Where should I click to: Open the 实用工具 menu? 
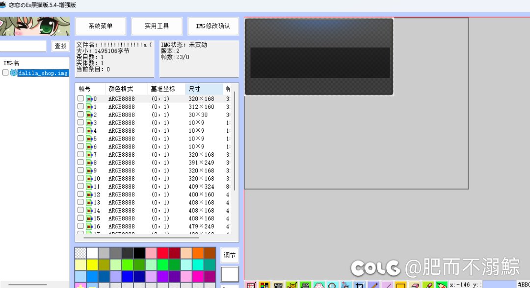tap(157, 26)
